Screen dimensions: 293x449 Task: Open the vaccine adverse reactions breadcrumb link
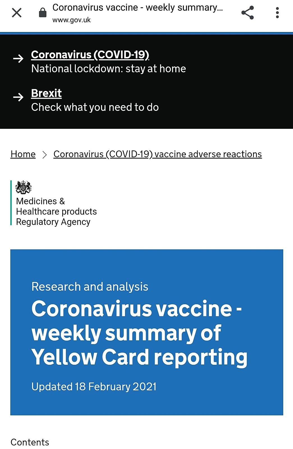[x=158, y=154]
